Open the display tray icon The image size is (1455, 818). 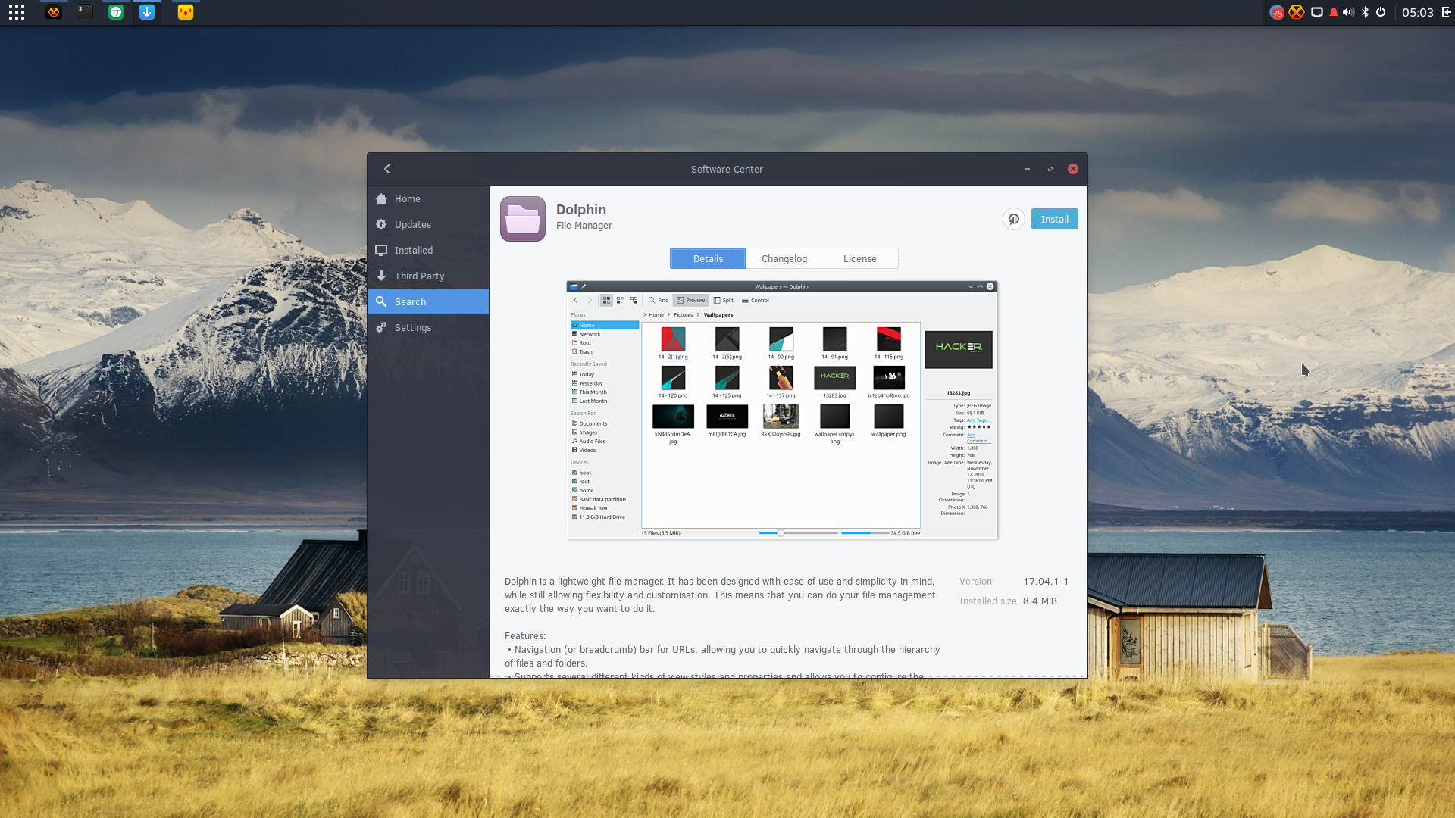point(1317,12)
